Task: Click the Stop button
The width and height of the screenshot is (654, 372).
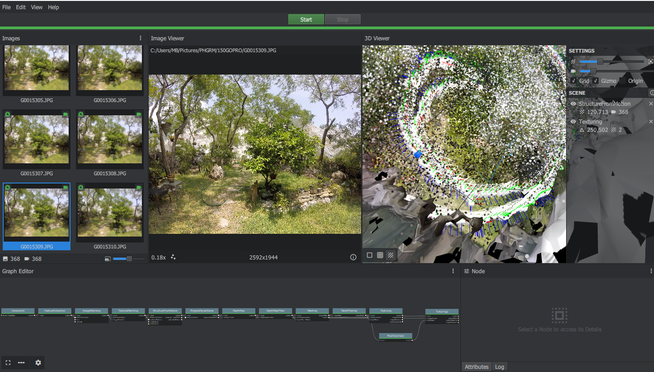Action: [x=343, y=19]
